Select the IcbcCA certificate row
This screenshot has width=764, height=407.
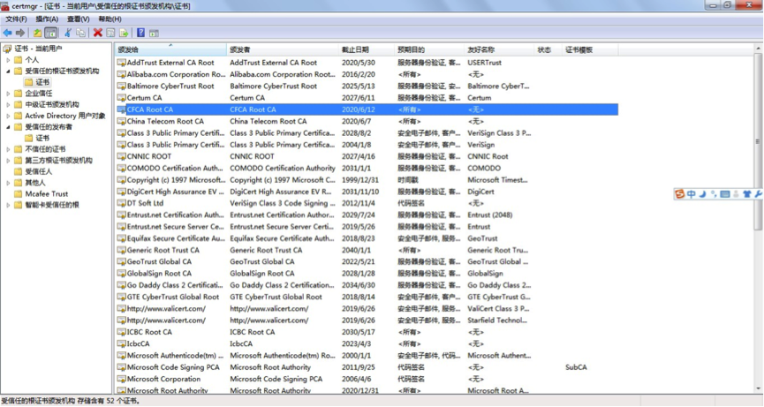(367, 343)
